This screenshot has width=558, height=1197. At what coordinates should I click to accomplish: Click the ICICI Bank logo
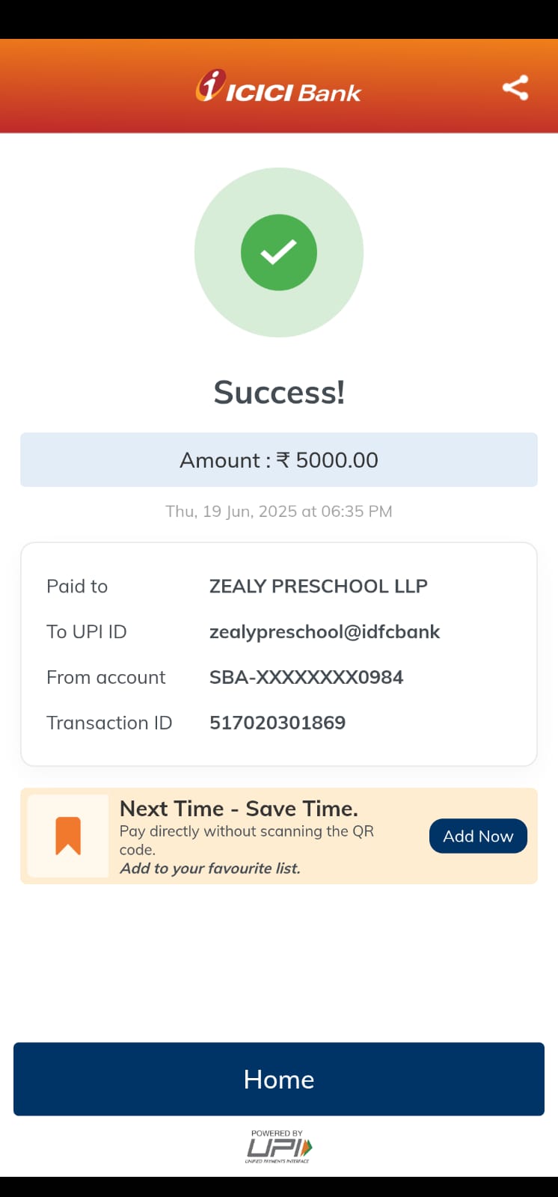click(278, 88)
